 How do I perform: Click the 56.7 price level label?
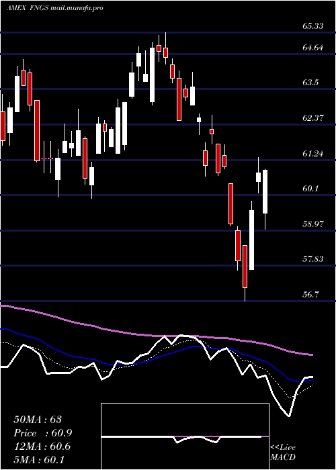coord(310,294)
